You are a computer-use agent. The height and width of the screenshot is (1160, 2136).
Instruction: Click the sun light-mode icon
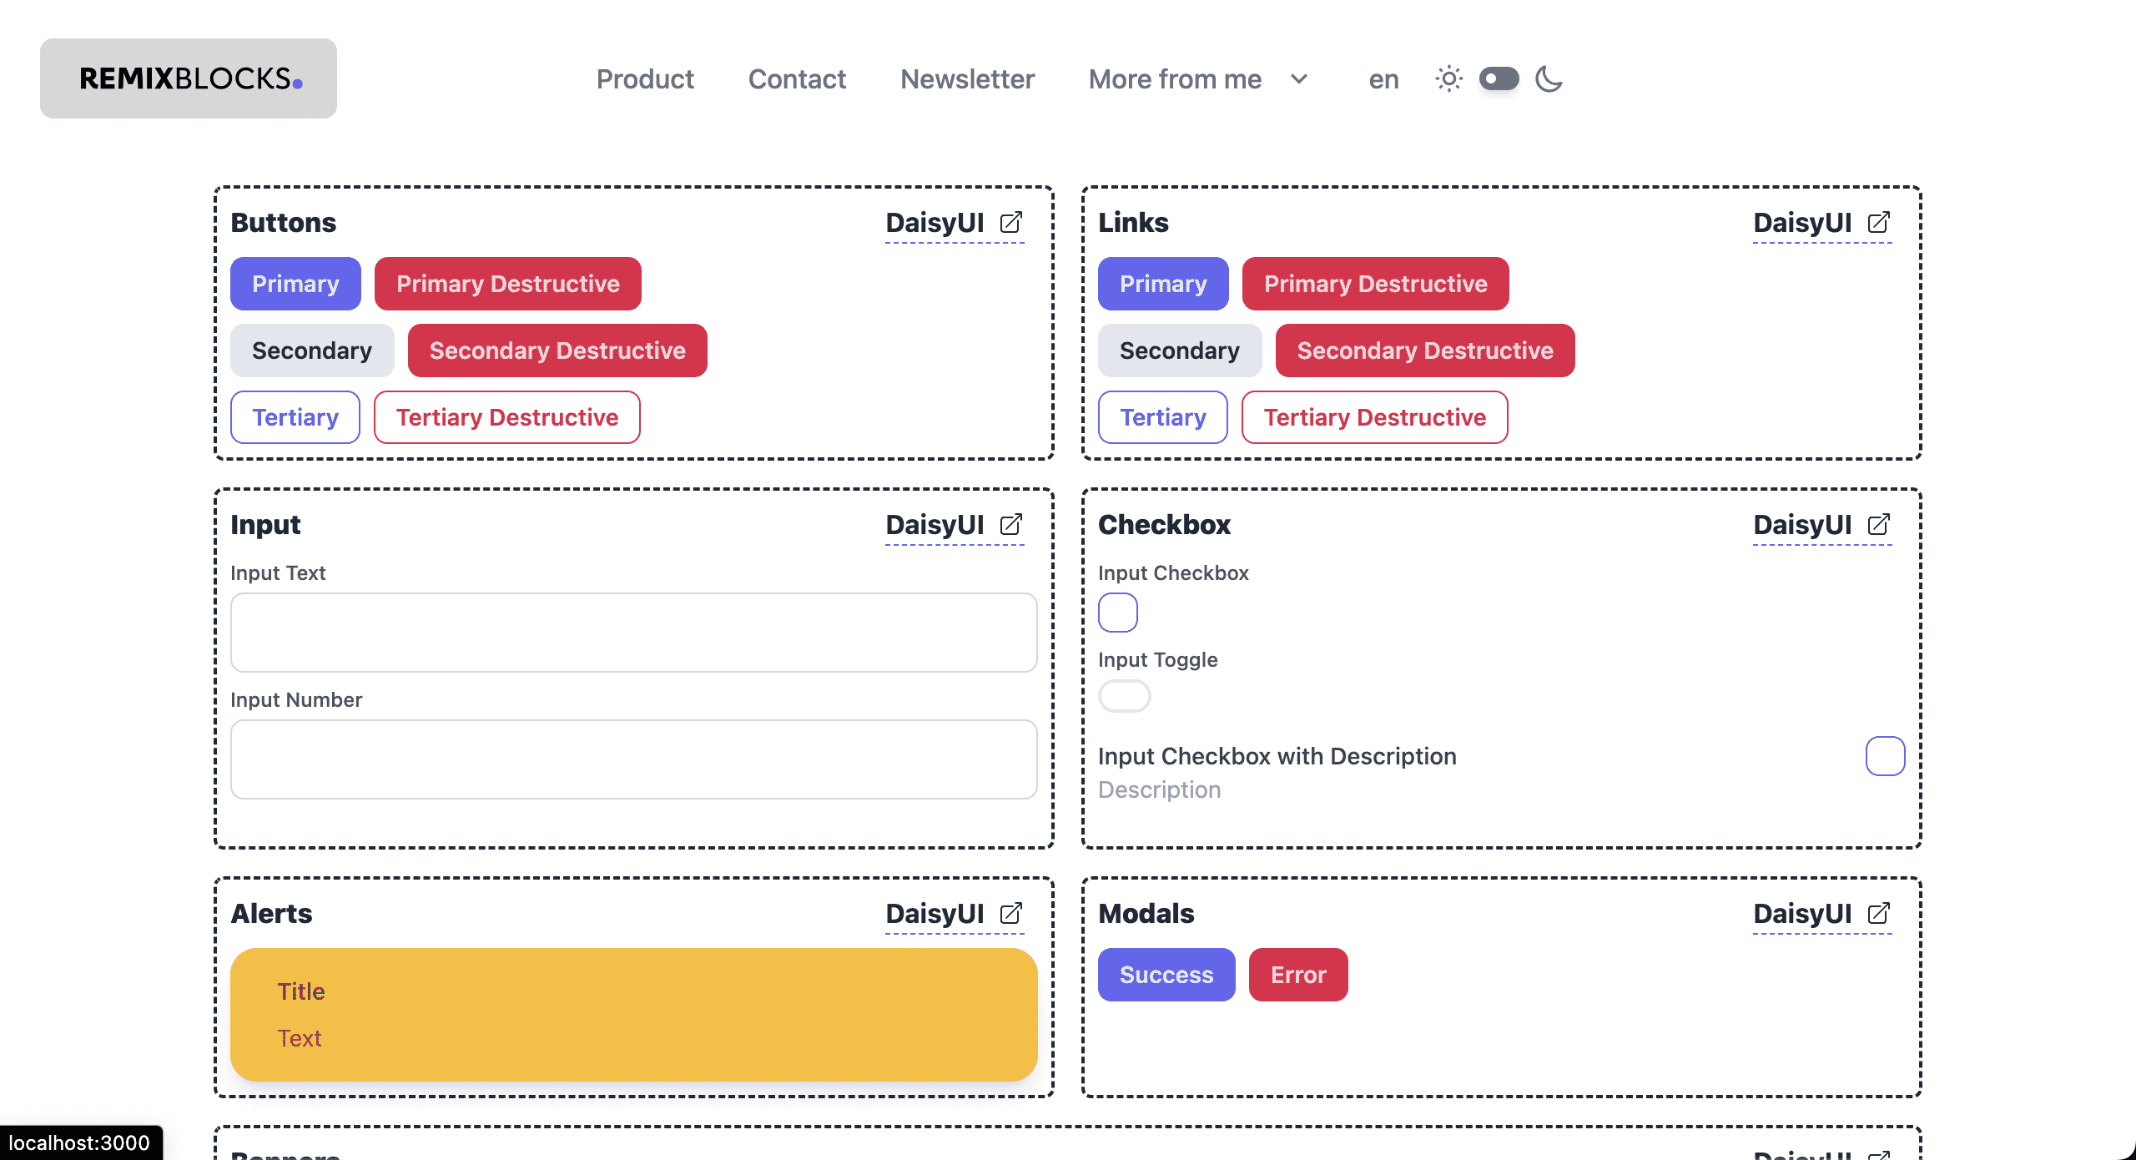click(x=1449, y=79)
